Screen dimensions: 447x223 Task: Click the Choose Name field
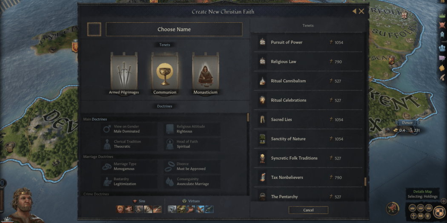(174, 29)
